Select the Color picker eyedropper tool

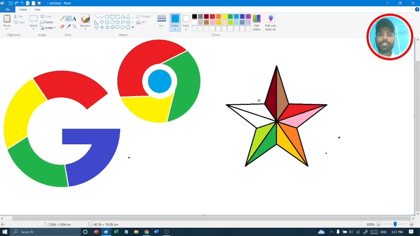click(x=68, y=26)
